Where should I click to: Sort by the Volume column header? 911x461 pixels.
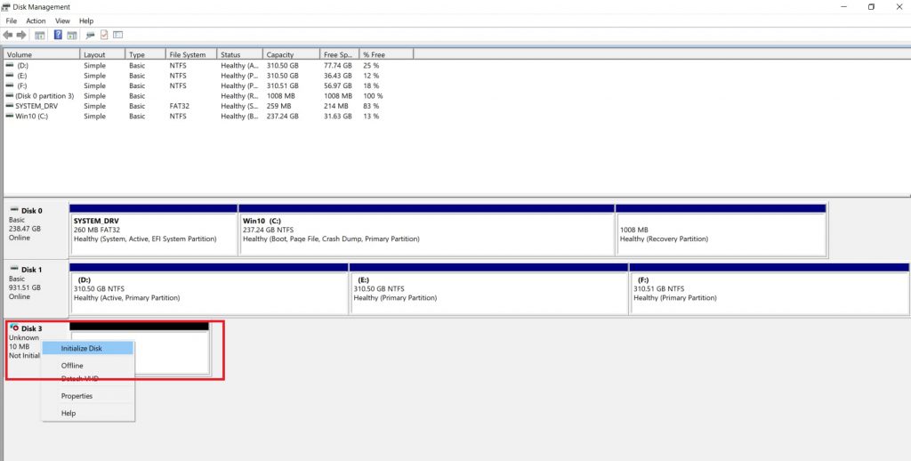coord(41,54)
